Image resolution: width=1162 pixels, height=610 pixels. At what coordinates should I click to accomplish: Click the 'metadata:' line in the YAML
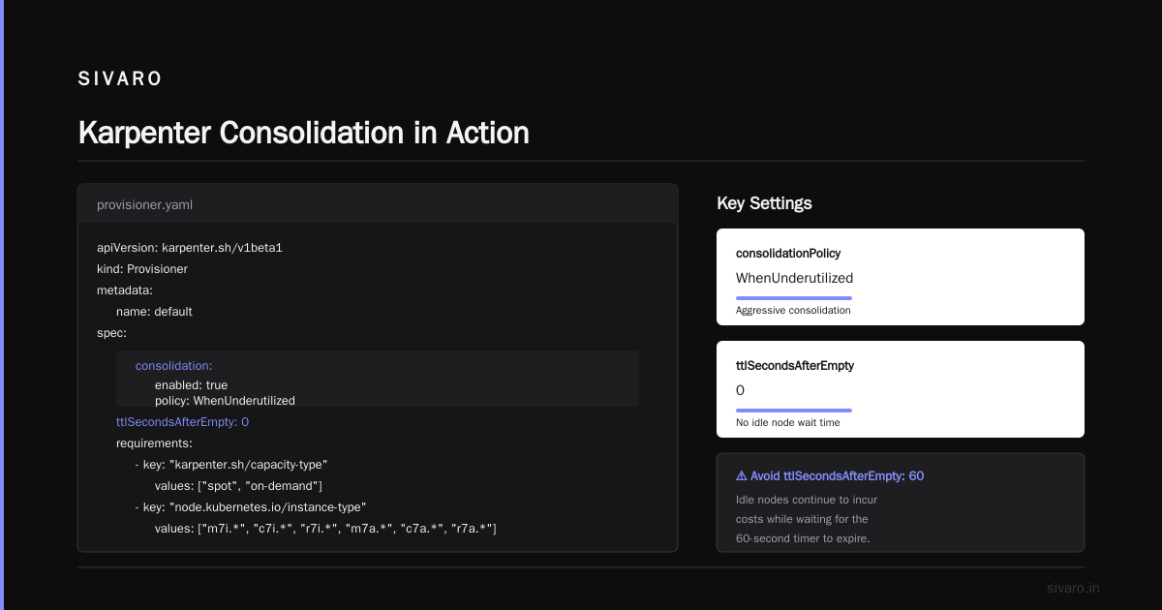click(x=125, y=290)
